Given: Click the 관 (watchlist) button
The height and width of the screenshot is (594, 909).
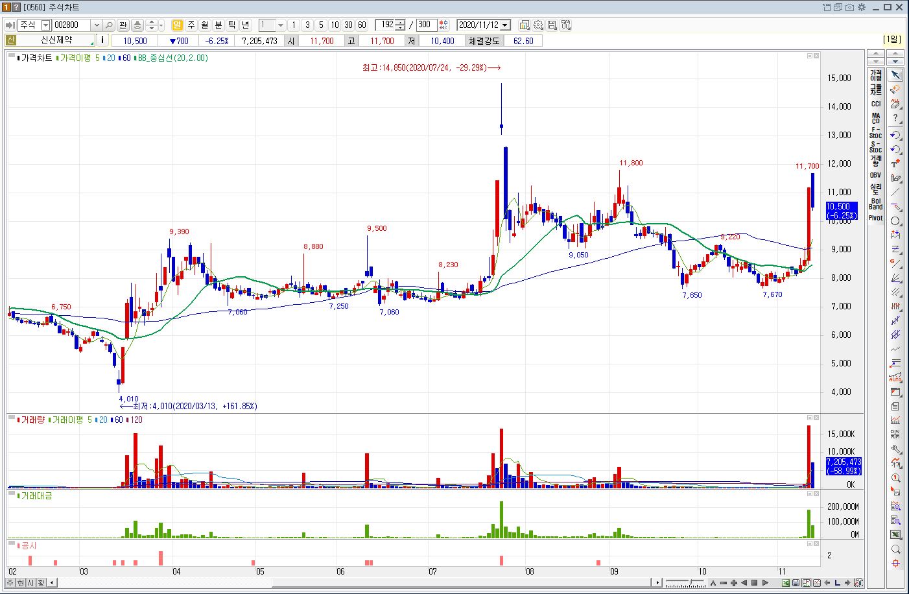Looking at the screenshot, I should [x=123, y=25].
